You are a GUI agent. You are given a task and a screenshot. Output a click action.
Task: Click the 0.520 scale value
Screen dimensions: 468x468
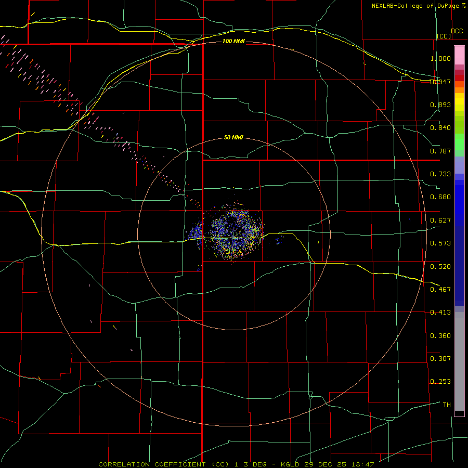coord(440,267)
